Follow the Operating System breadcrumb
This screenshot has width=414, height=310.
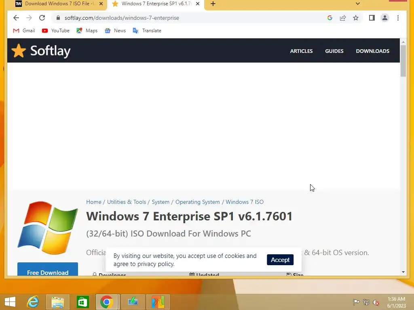[197, 202]
